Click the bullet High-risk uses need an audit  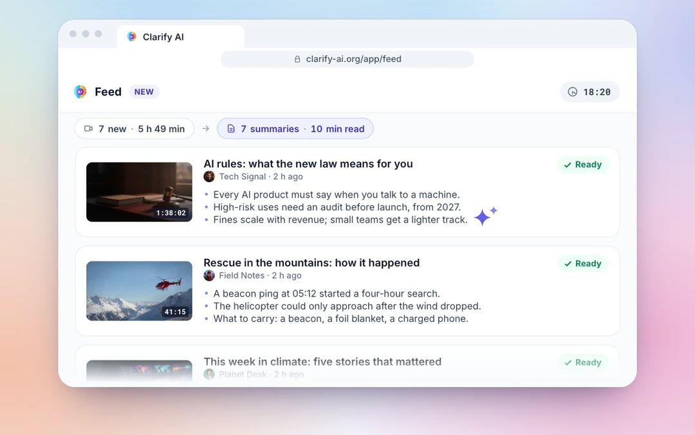(337, 207)
